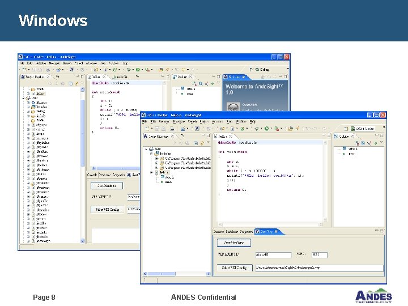
Task: Open the Window menu in front window
Action: pos(241,121)
